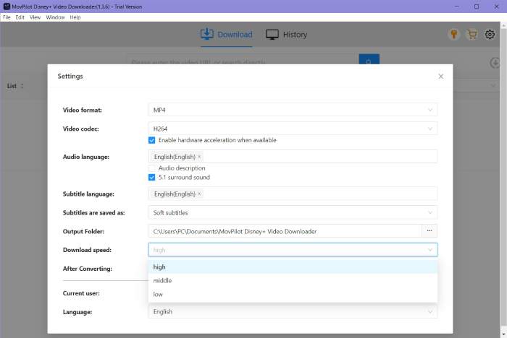
Task: Click the MovPilot app logo icon
Action: tap(7, 6)
